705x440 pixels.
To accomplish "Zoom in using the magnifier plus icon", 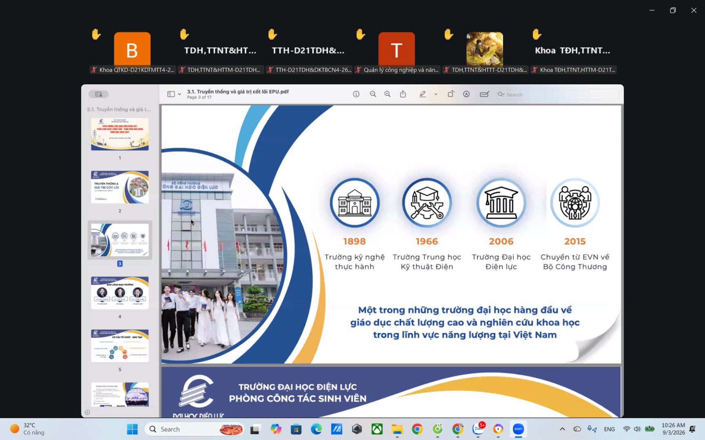I will click(388, 94).
